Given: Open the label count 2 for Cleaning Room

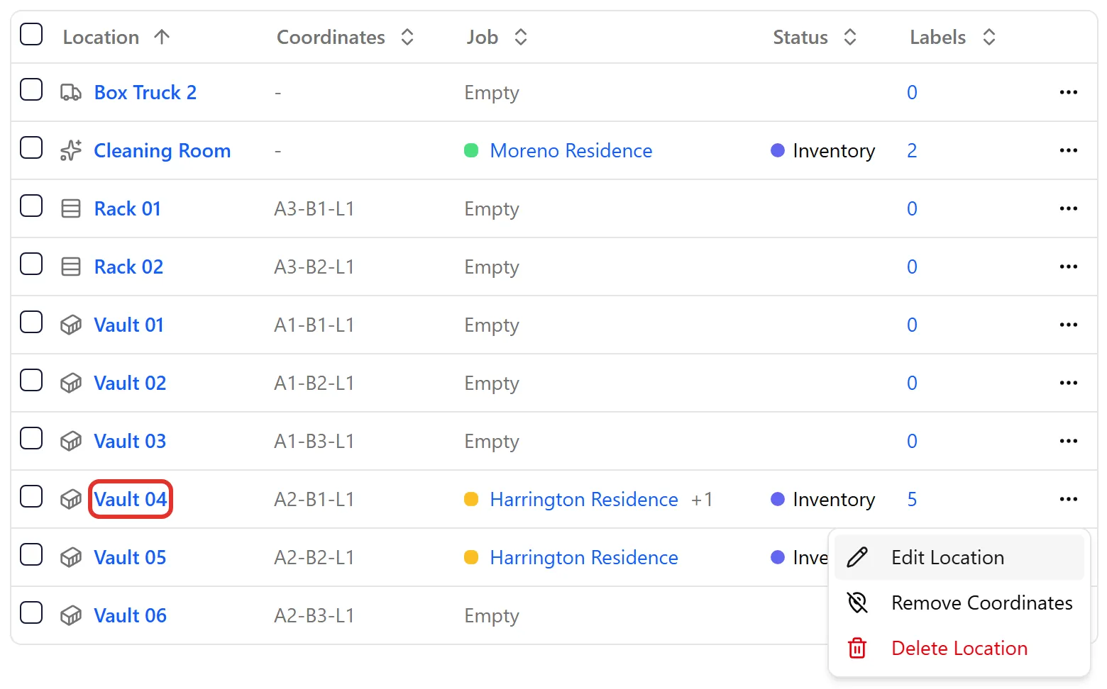Looking at the screenshot, I should pyautogui.click(x=912, y=150).
